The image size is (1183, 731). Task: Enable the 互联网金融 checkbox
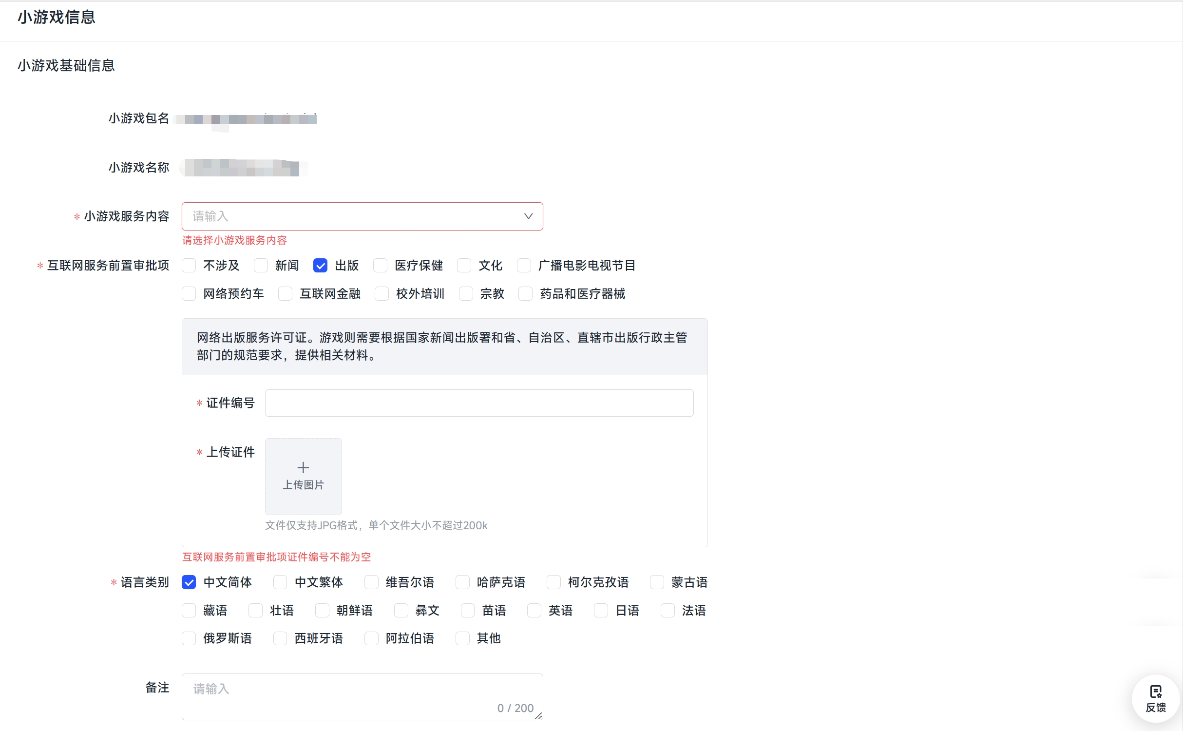pyautogui.click(x=286, y=294)
